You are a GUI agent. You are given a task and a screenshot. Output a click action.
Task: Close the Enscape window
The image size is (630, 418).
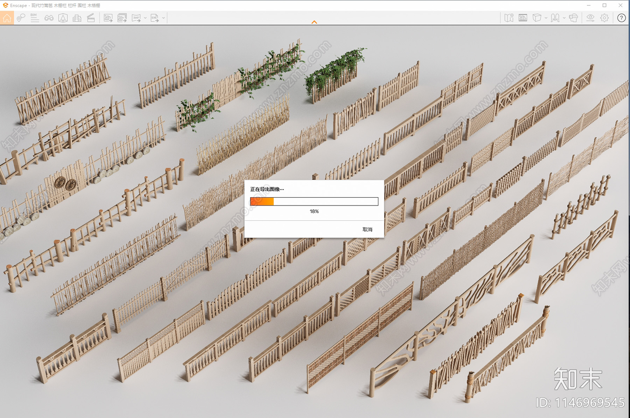click(x=621, y=5)
